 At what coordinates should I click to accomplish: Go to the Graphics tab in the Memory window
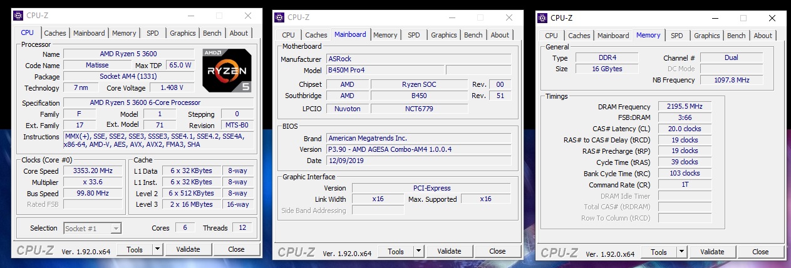point(707,36)
